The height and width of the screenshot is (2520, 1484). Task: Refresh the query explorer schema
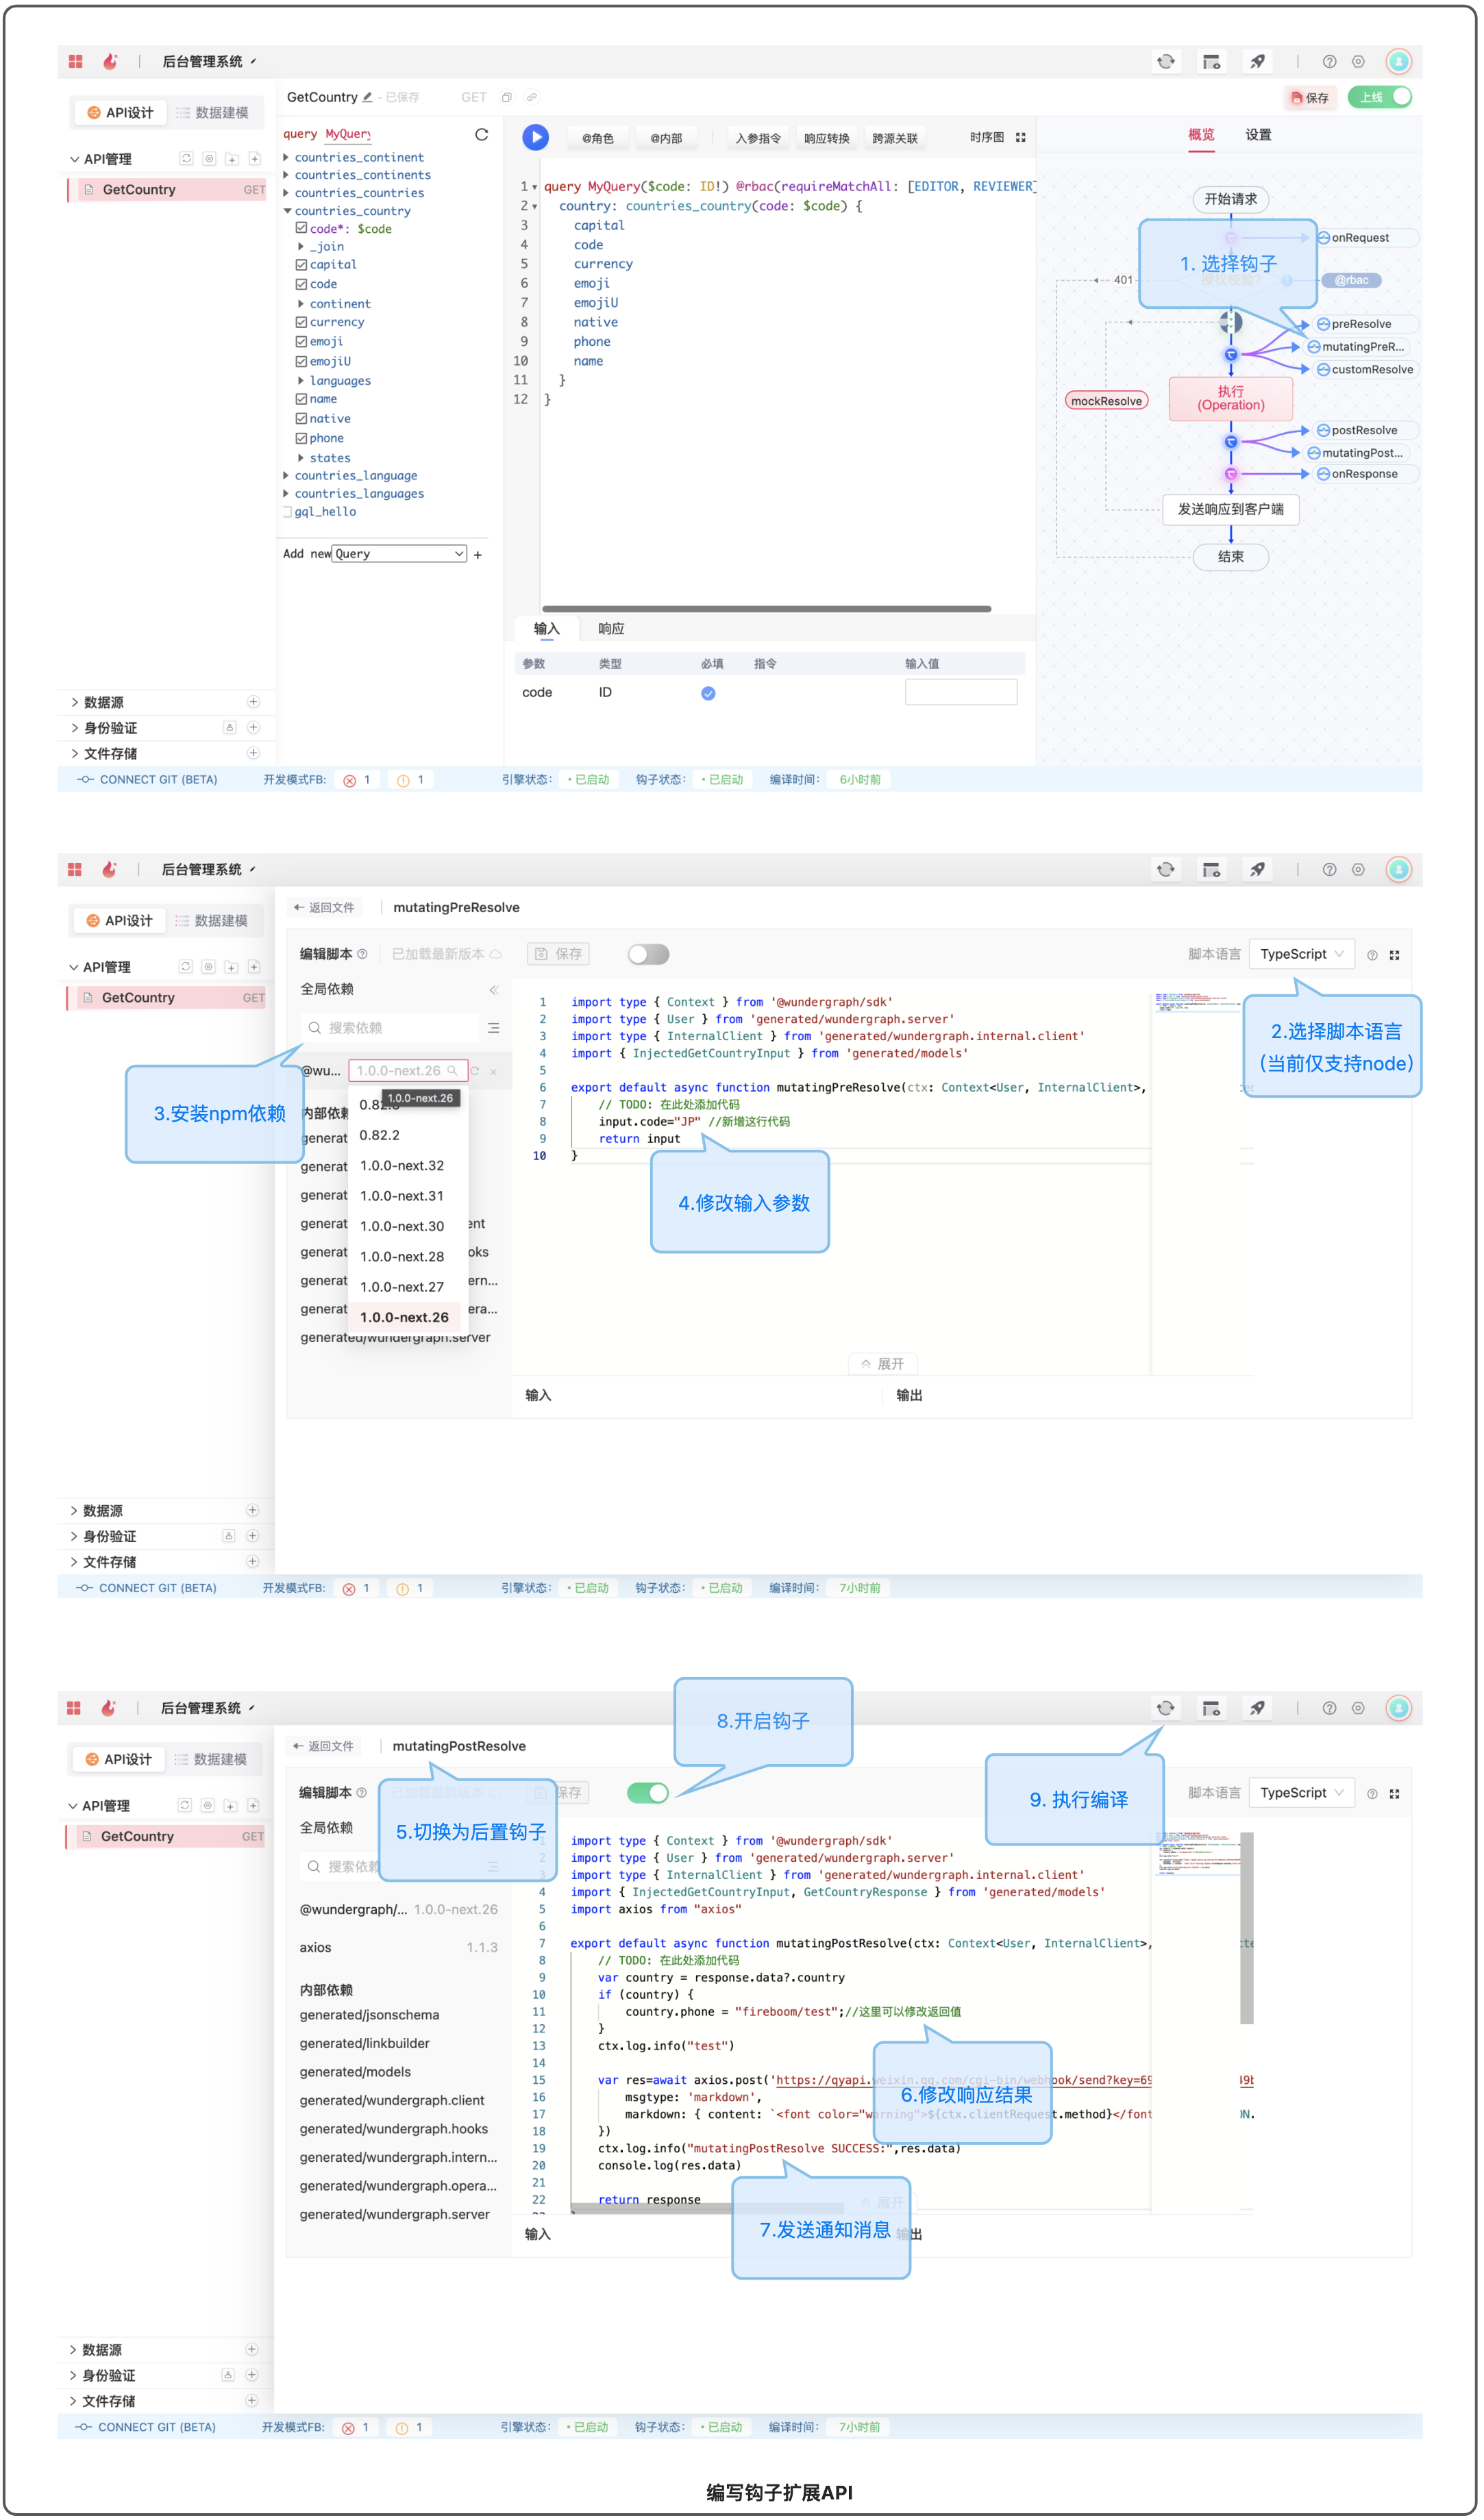click(x=482, y=134)
